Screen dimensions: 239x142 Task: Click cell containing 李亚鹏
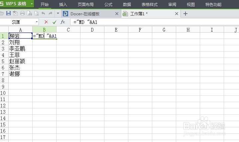pos(20,49)
